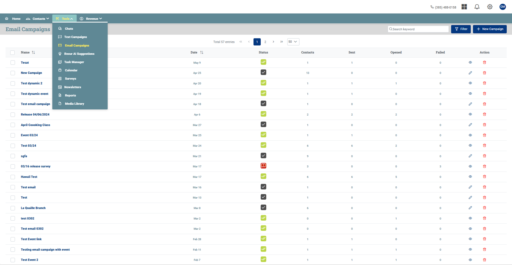The height and width of the screenshot is (265, 512).
Task: Expand the Revenue menu
Action: [92, 18]
